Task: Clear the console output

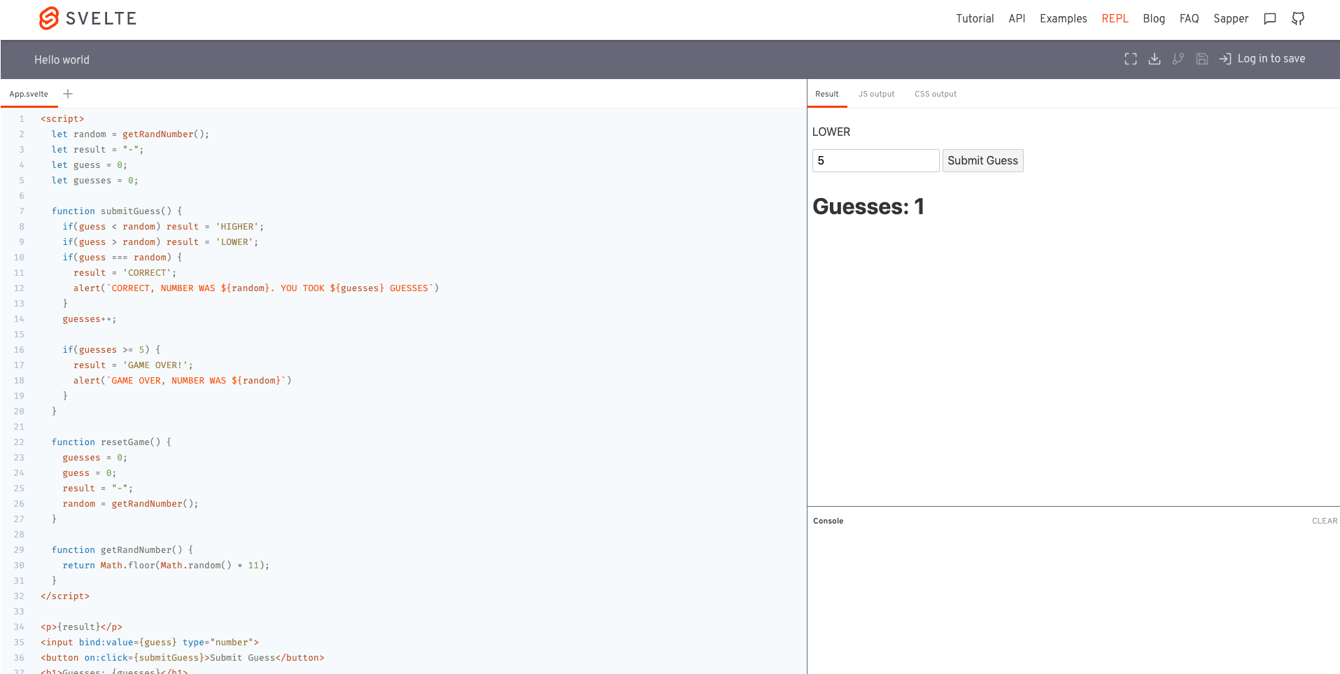Action: click(1324, 521)
